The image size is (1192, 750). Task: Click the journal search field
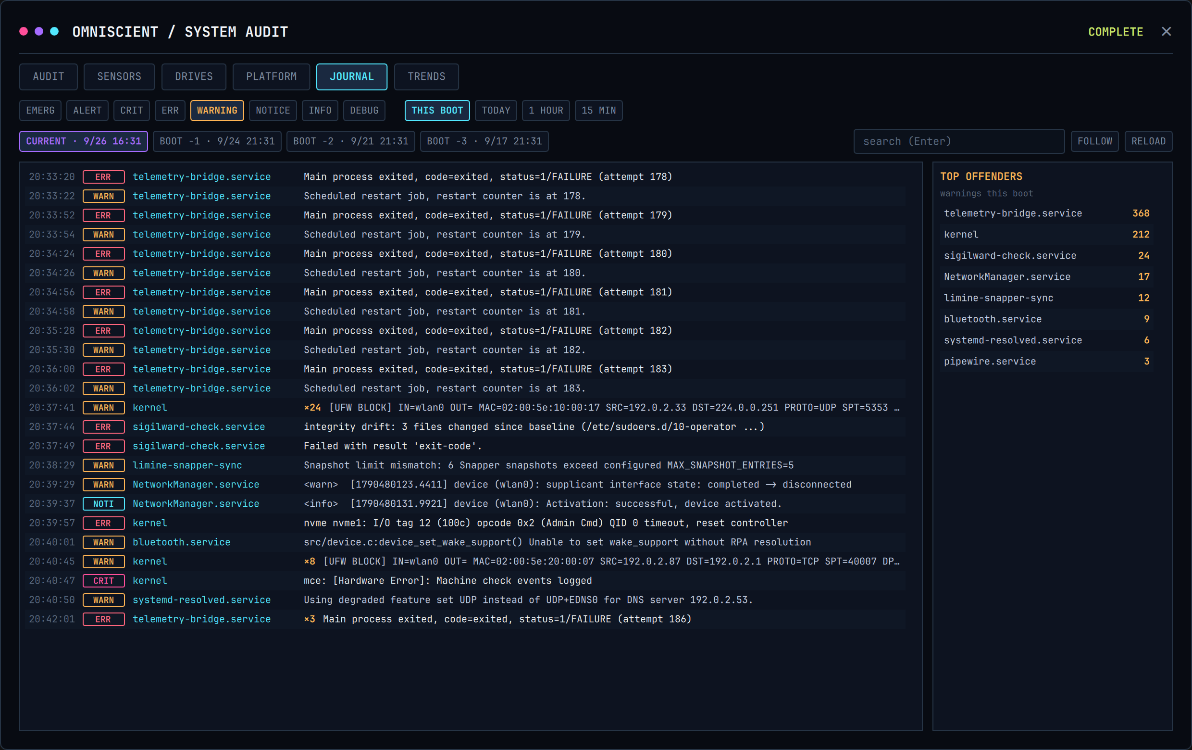point(959,141)
